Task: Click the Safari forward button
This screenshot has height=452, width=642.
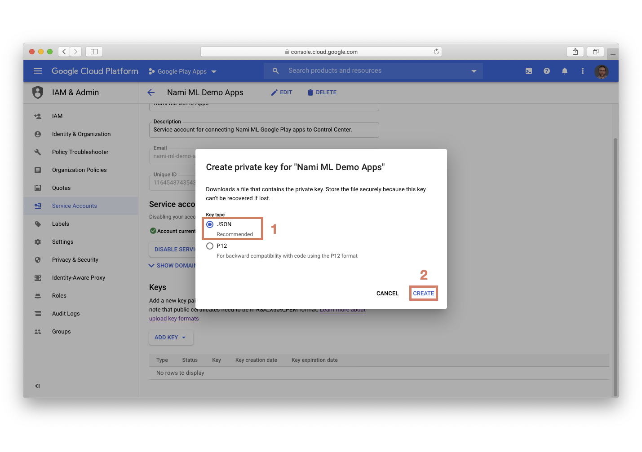Action: [x=76, y=52]
